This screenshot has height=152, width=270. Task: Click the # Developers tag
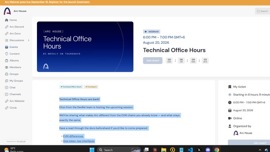pyautogui.click(x=91, y=87)
